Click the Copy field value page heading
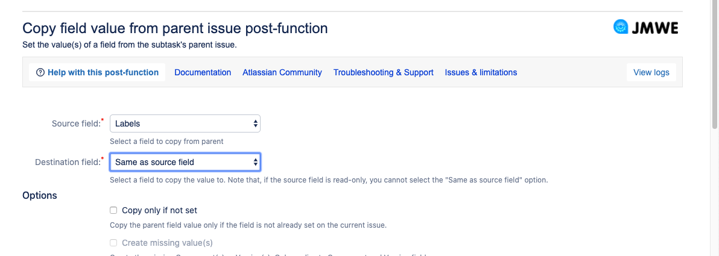Viewport: 719px width, 256px height. 175,28
